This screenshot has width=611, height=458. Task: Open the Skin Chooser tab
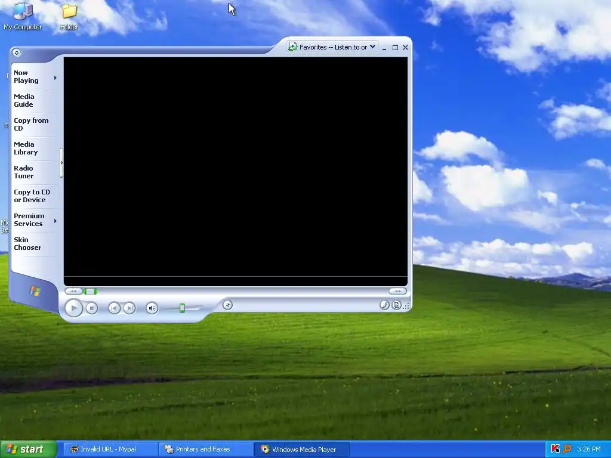(27, 243)
